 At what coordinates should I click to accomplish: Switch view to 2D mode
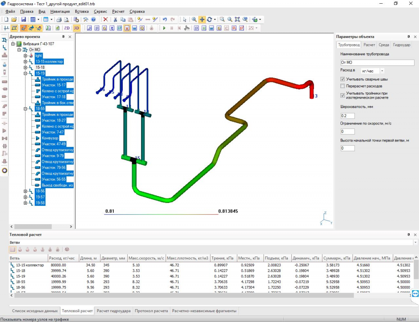point(67,28)
